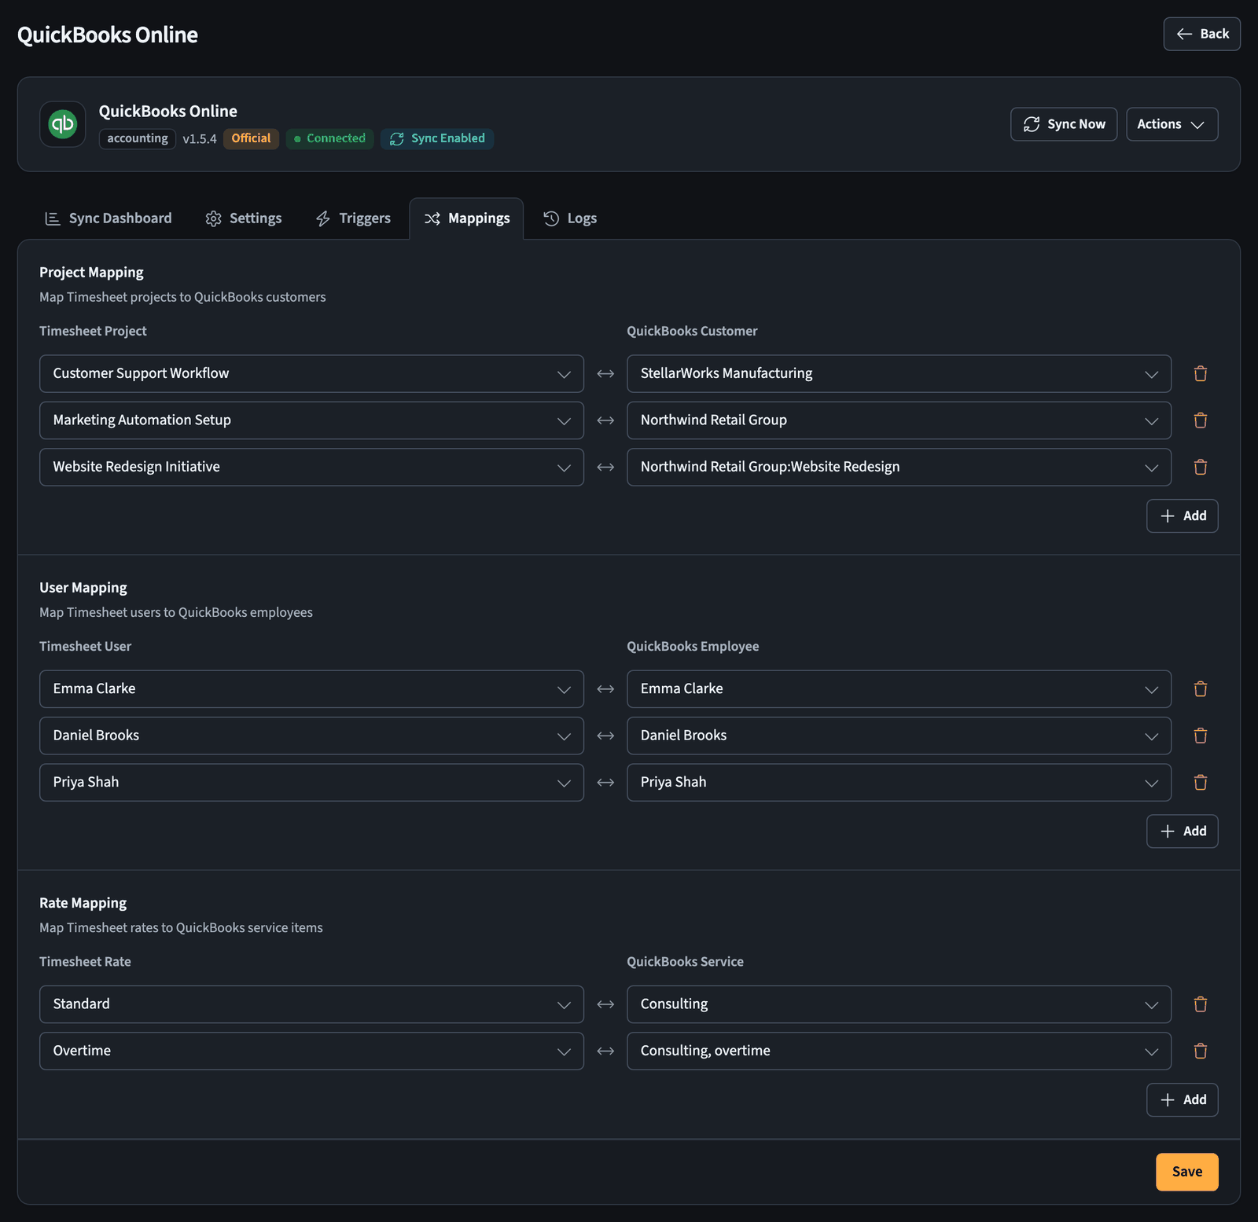Open the Customer Support Workflow project dropdown
The image size is (1258, 1222).
tap(311, 374)
